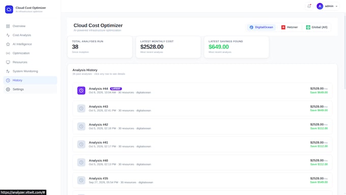Click the Analysis #43 date line
Image resolution: width=346 pixels, height=195 pixels.
coord(120,110)
